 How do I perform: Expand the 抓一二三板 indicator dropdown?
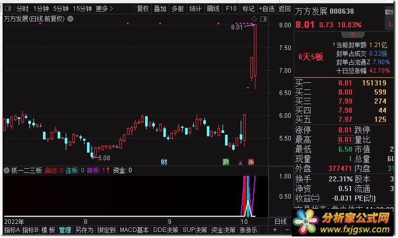(x=7, y=170)
